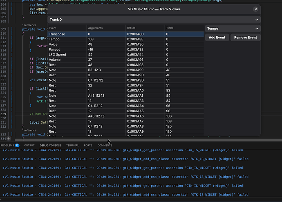Select the Note row with C4 112 32
This screenshot has width=282, height=202.
click(x=125, y=80)
